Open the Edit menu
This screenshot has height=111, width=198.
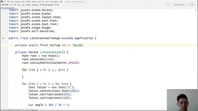coord(8,2)
